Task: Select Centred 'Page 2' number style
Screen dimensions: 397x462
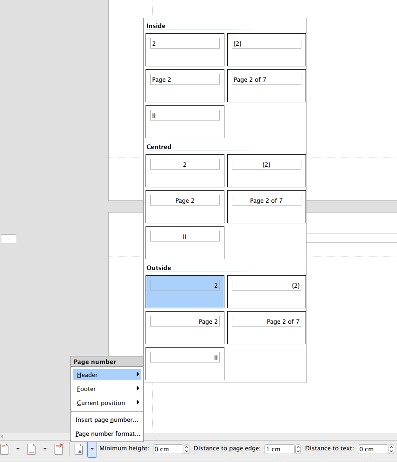Action: point(185,206)
